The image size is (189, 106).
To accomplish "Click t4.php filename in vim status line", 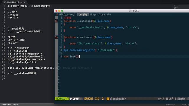I will pyautogui.click(x=74, y=99).
